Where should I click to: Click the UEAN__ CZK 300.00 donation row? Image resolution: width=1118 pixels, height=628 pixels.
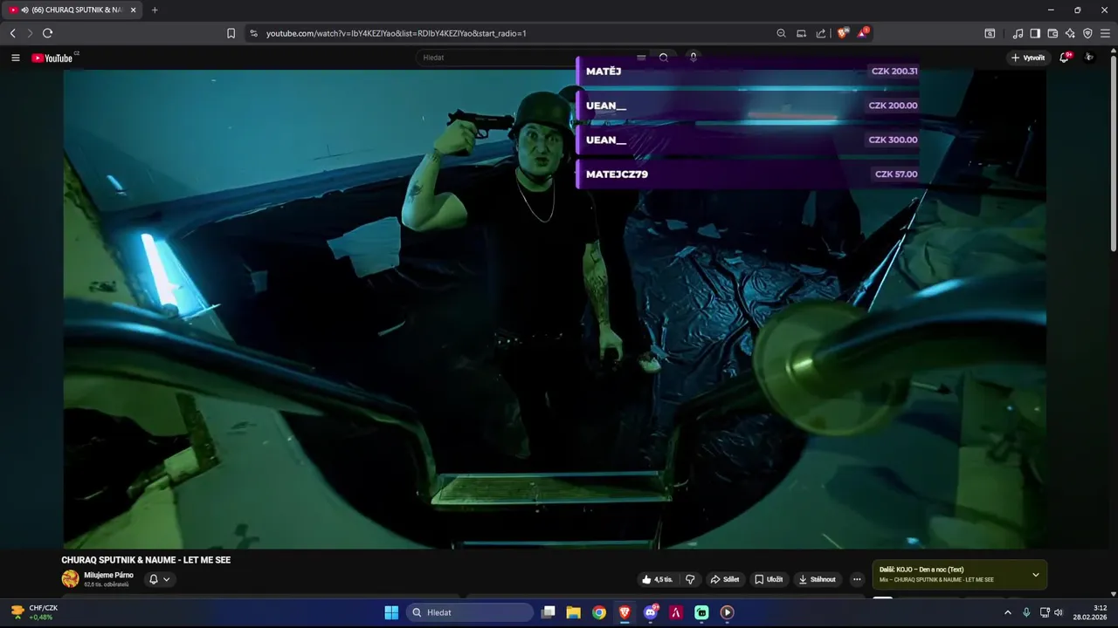(x=748, y=140)
